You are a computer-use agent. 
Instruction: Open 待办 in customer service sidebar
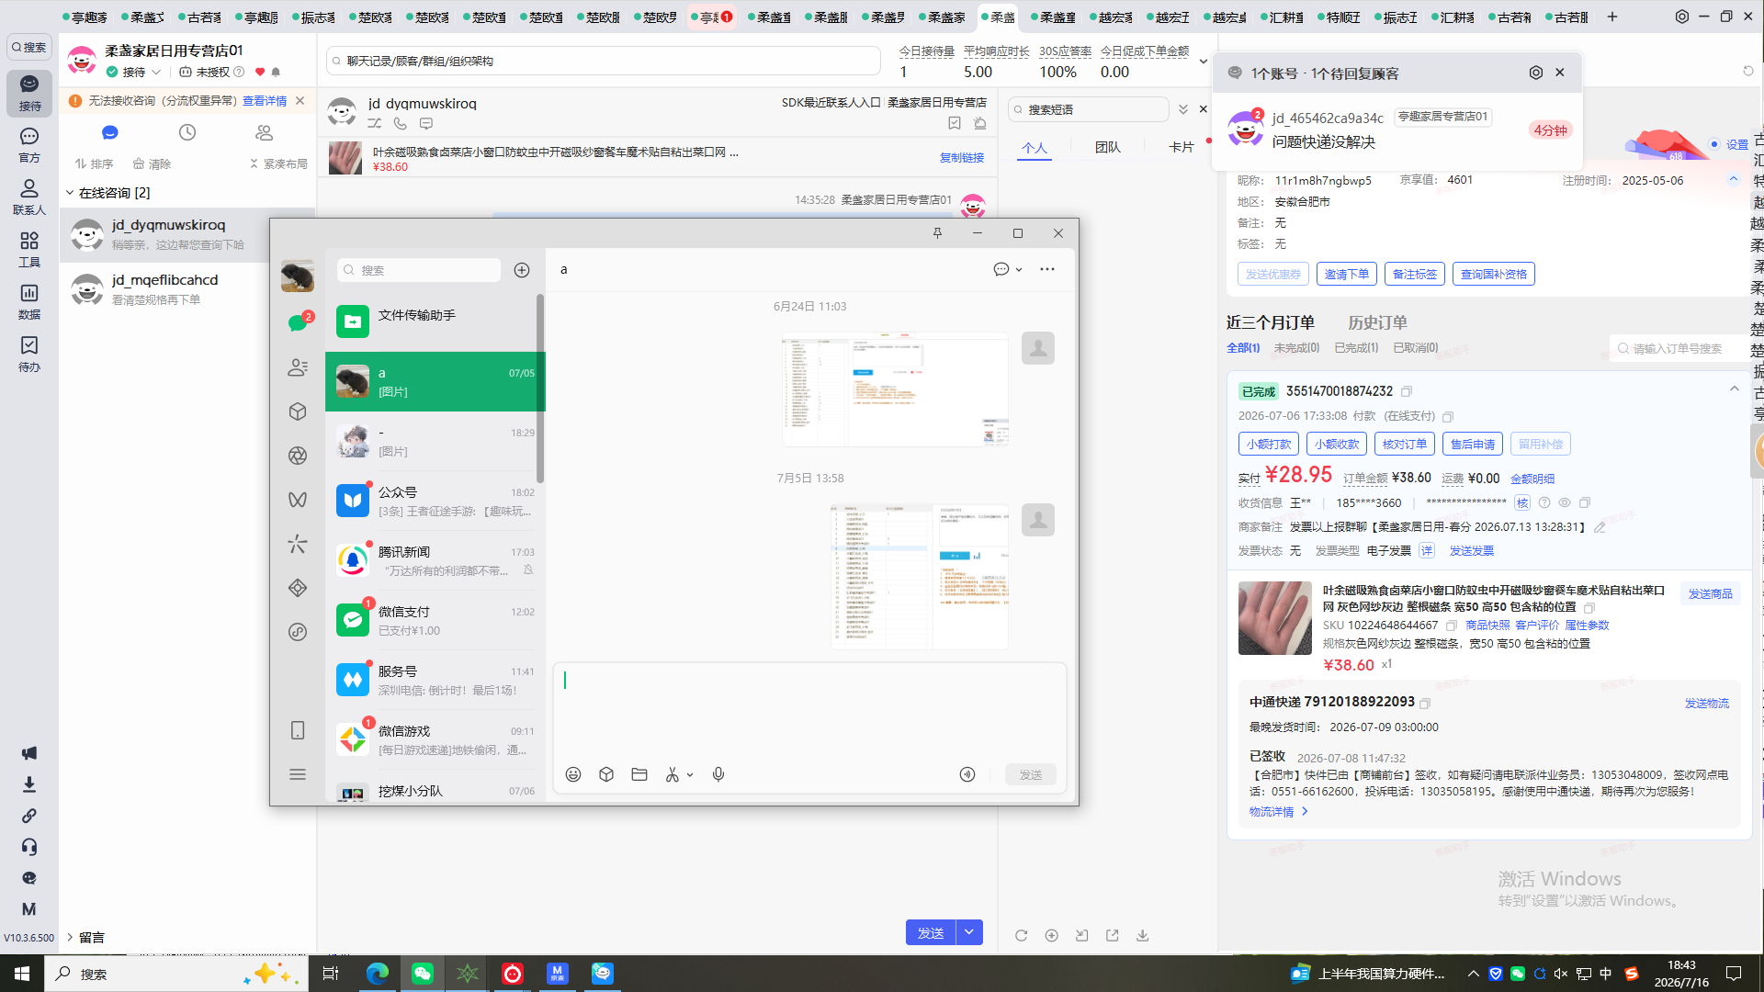pos(29,355)
